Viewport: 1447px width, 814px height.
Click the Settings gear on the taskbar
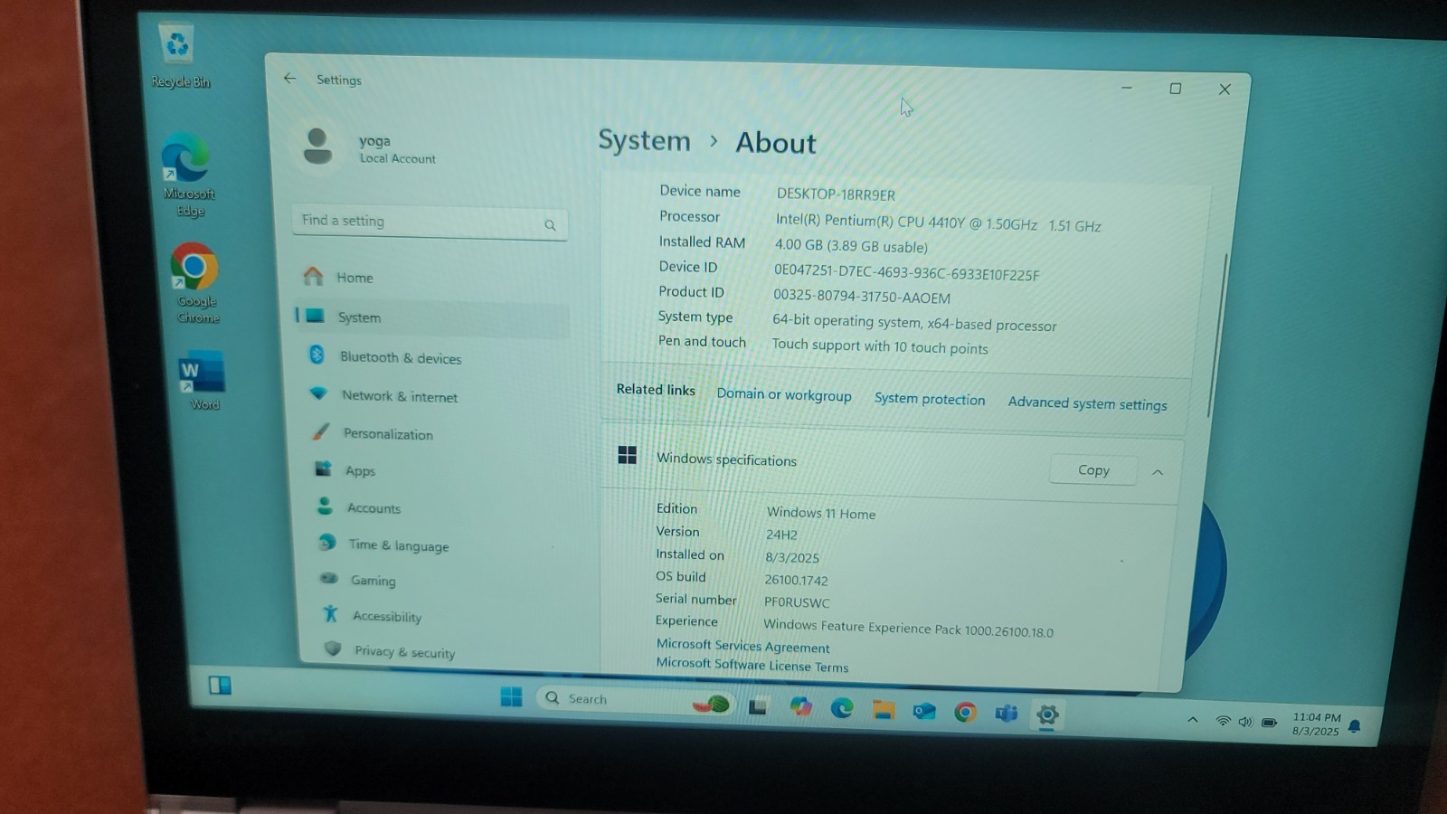tap(1047, 715)
